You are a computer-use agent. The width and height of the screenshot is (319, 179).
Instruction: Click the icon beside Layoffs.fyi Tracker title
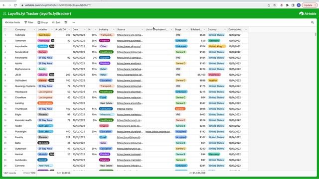click(4, 13)
